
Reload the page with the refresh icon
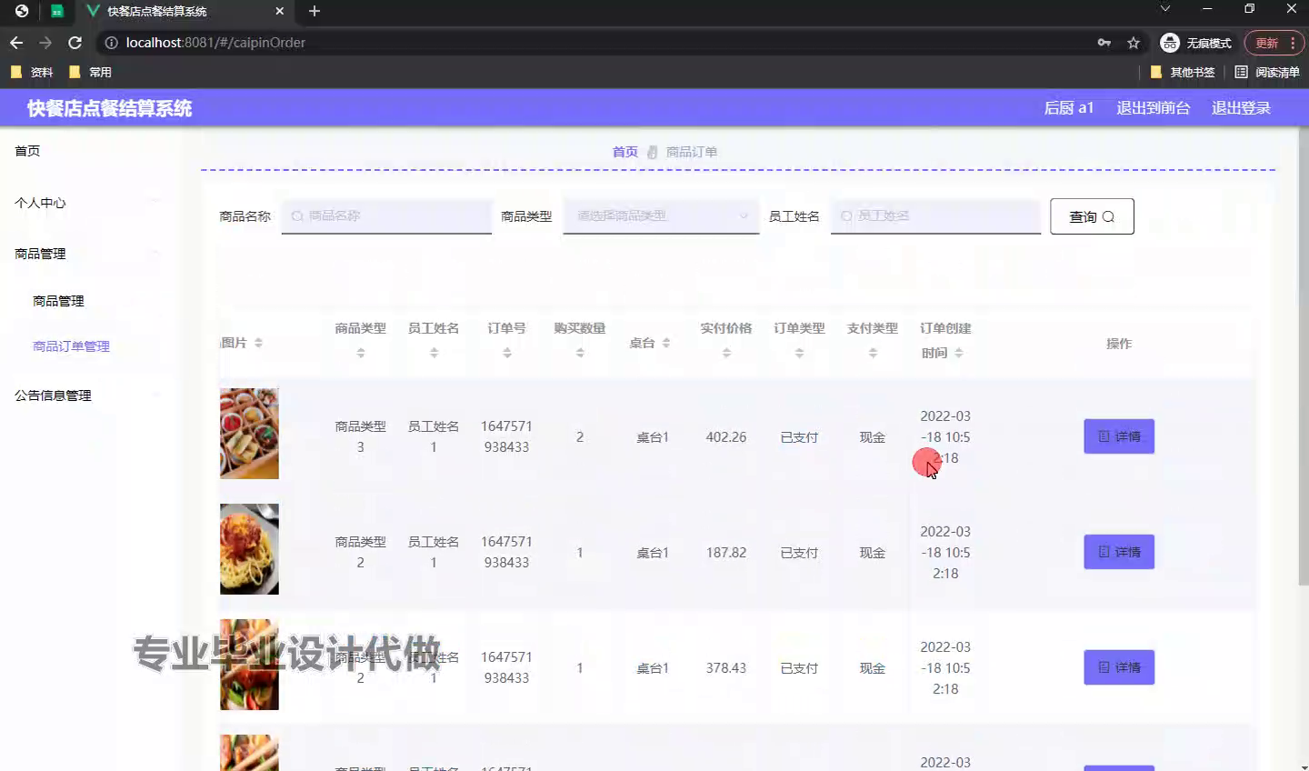(75, 43)
